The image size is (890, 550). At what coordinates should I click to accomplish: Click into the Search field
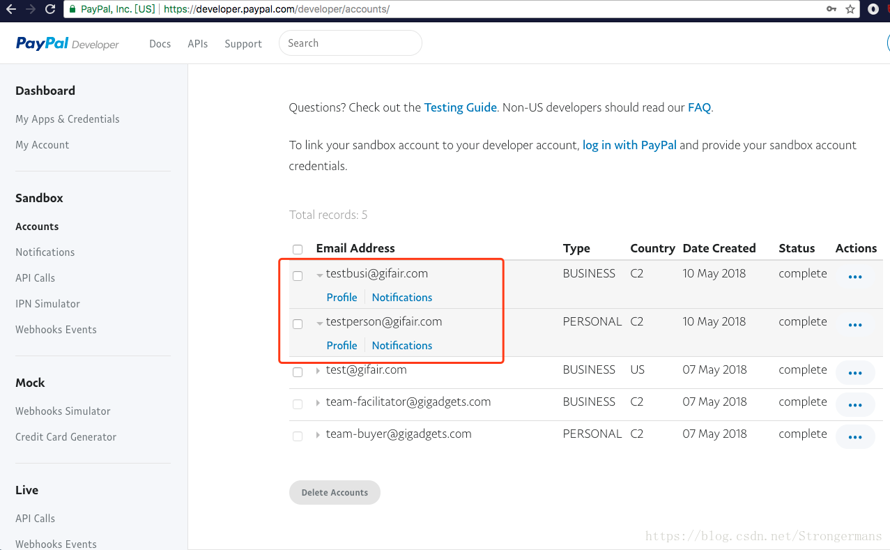[351, 43]
